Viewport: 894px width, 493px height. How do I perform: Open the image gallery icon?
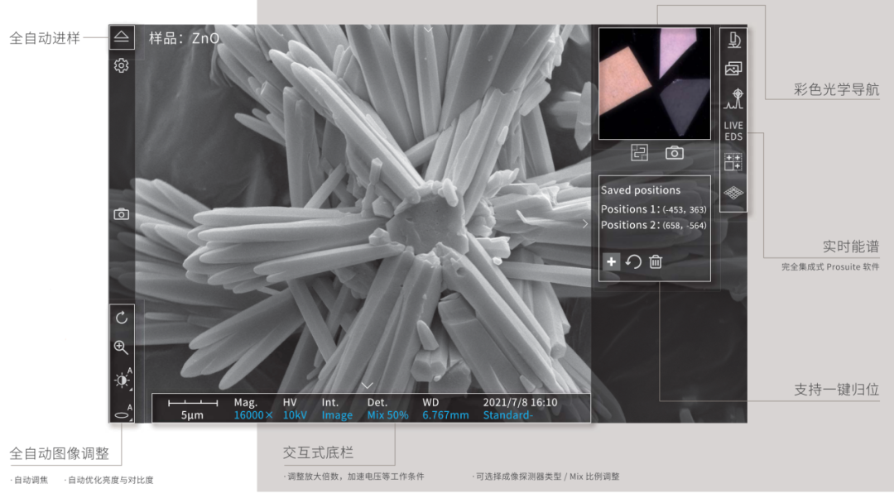tap(733, 69)
